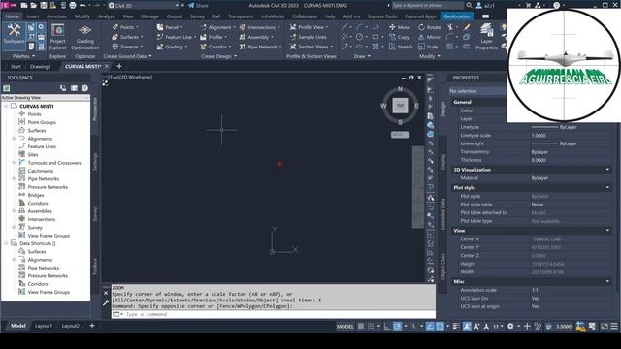The height and width of the screenshot is (349, 621).
Task: Collapse the Plot style section
Action: tap(607, 187)
